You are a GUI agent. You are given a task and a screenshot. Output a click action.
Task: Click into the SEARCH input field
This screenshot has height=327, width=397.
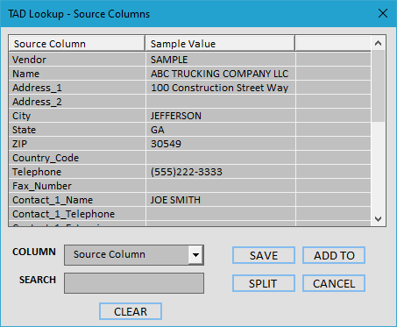tap(134, 283)
